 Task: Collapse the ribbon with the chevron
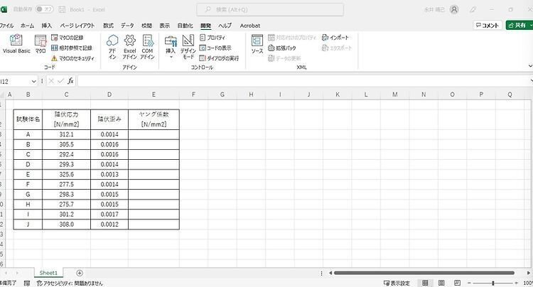[530, 66]
